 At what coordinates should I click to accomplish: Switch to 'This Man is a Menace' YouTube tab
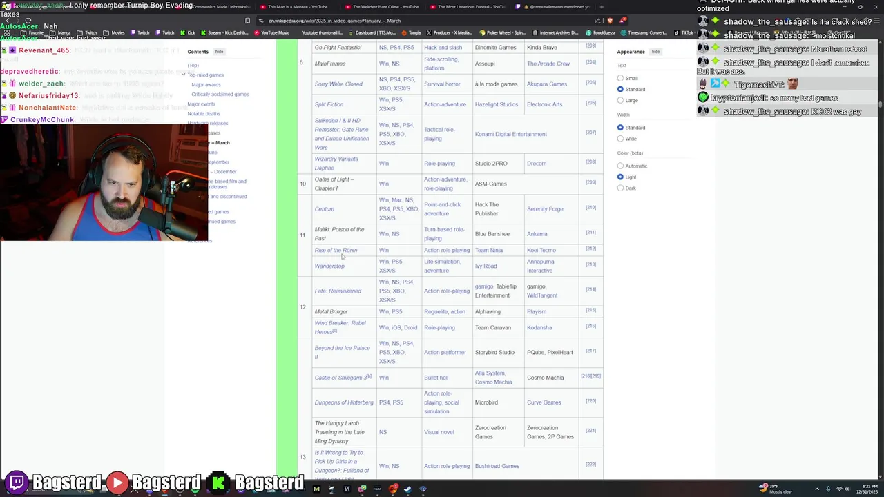point(298,7)
